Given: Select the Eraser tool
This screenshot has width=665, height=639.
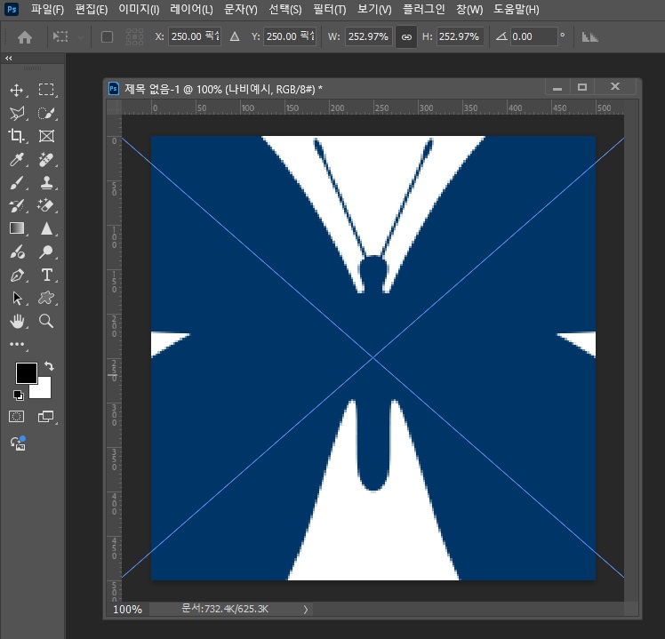Looking at the screenshot, I should tap(45, 205).
